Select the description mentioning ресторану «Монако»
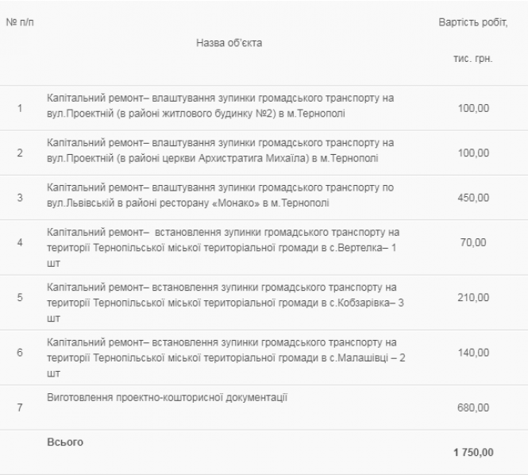 click(220, 195)
